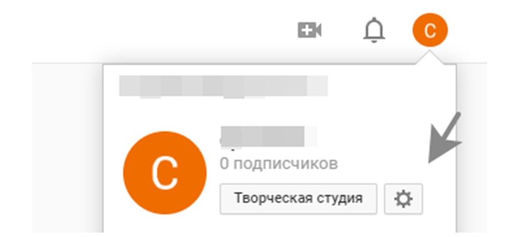Screen dimensions: 532x237
Task: Click the letter C in the large avatar
Action: pyautogui.click(x=165, y=173)
